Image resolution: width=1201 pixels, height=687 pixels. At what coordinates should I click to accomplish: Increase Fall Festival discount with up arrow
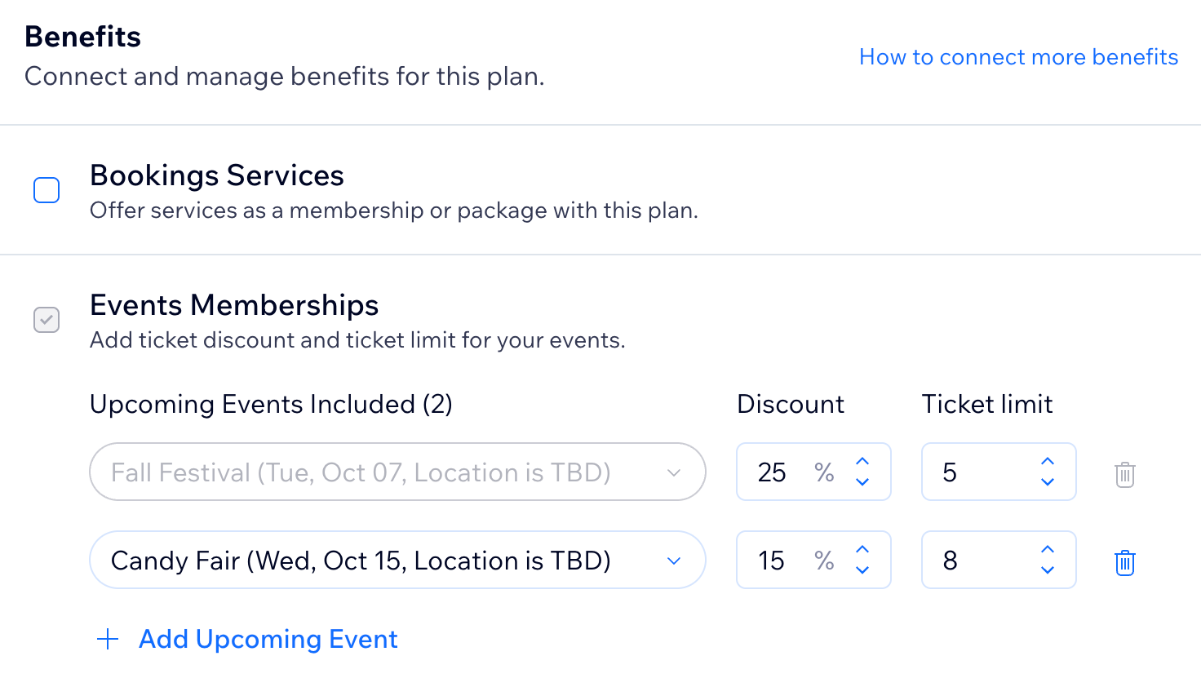[862, 462]
